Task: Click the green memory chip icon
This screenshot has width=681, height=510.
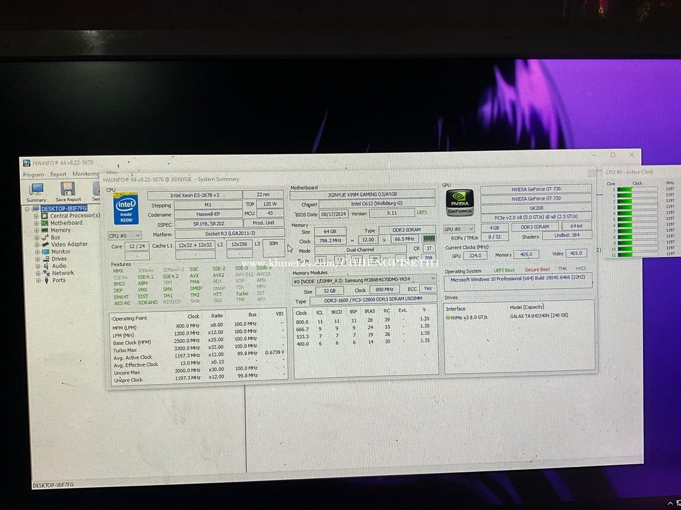Action: 428,239
